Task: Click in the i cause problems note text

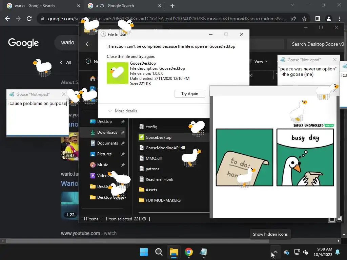Action: 37,104
